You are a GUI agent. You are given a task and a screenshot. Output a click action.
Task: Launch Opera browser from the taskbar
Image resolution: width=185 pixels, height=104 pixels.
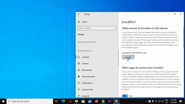(70, 101)
